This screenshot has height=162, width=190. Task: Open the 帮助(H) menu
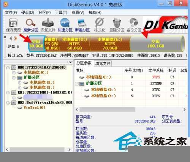pos(95,13)
